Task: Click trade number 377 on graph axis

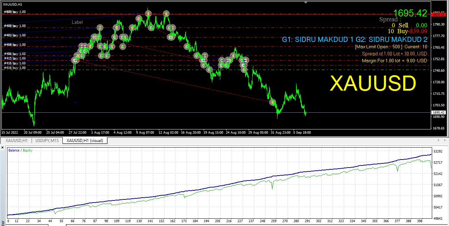Action: (x=397, y=221)
